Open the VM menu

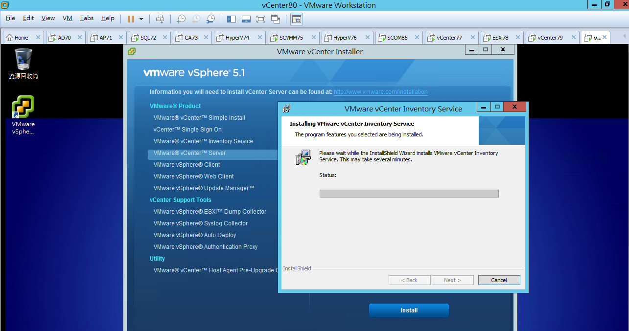pos(68,18)
